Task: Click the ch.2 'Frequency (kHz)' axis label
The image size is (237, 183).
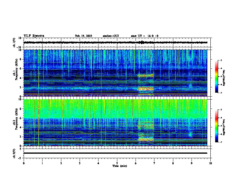Action: [x=16, y=119]
